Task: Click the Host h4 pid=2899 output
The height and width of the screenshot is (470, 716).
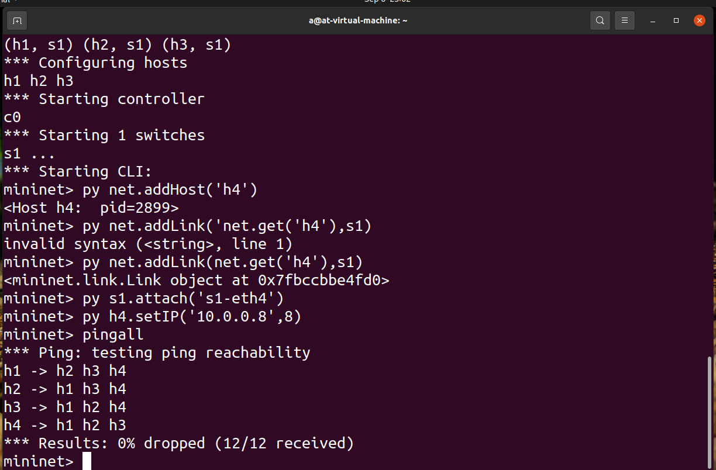Action: (91, 208)
